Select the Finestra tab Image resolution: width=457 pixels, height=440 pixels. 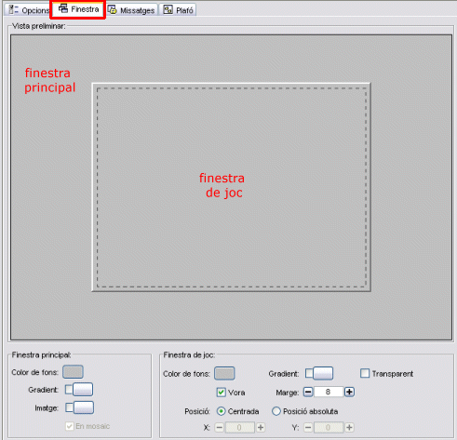click(x=78, y=9)
